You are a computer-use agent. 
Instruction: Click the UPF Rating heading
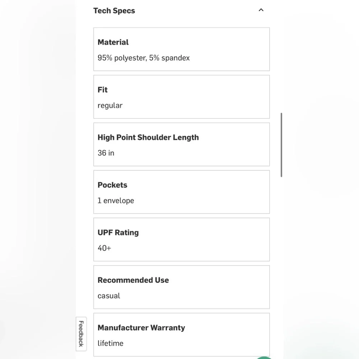[118, 233]
